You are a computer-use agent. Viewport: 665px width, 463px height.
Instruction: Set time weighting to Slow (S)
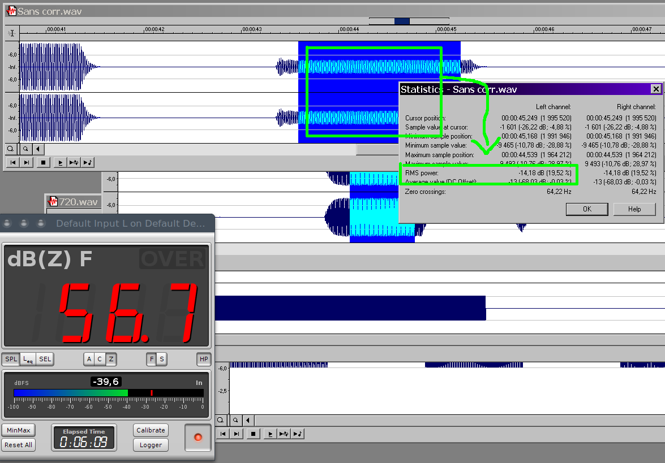click(162, 359)
